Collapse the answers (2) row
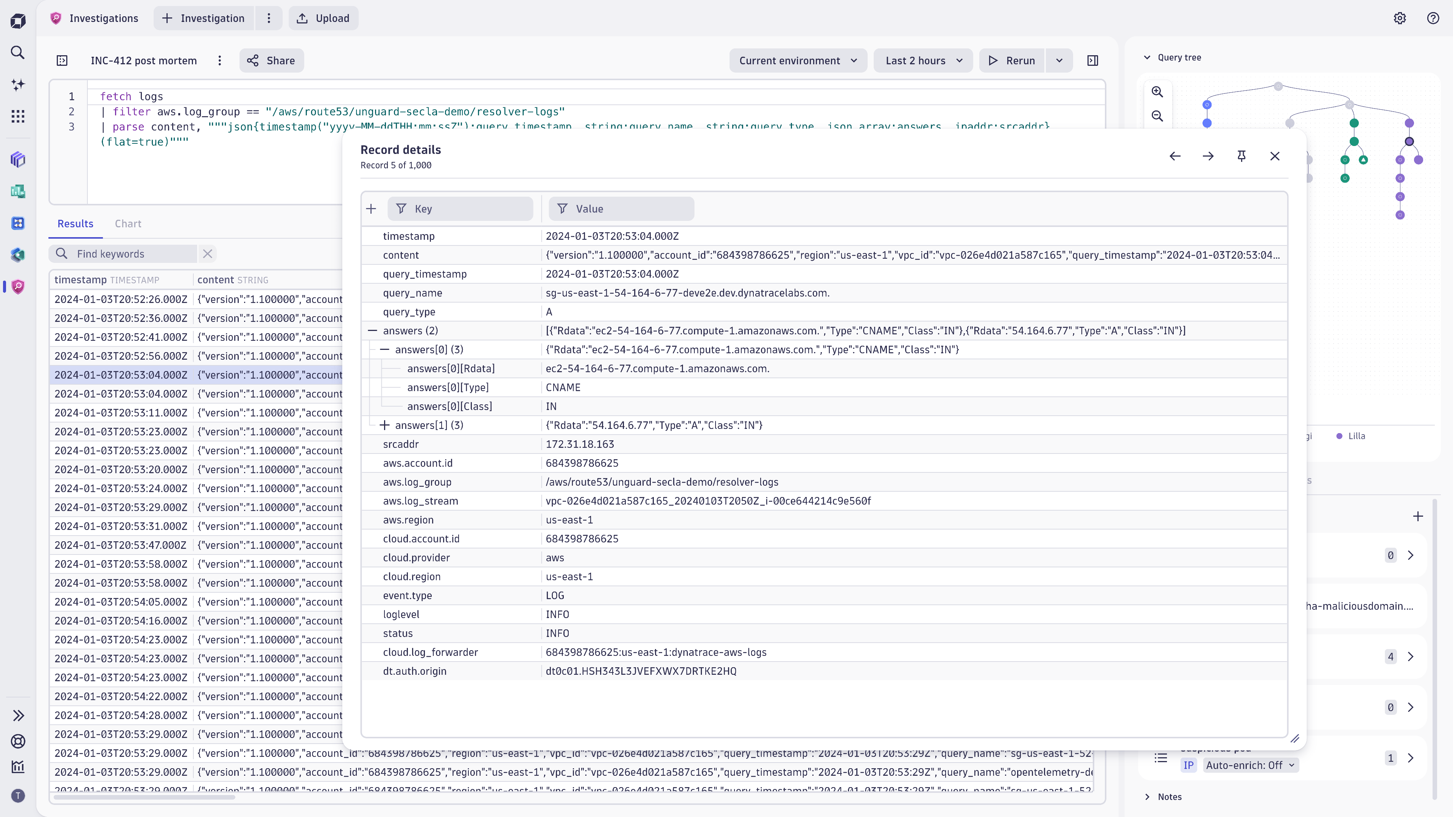The height and width of the screenshot is (817, 1453). [x=372, y=331]
